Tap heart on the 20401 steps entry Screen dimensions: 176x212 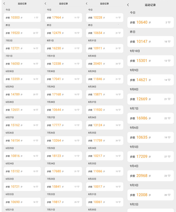pyautogui.click(x=120, y=64)
